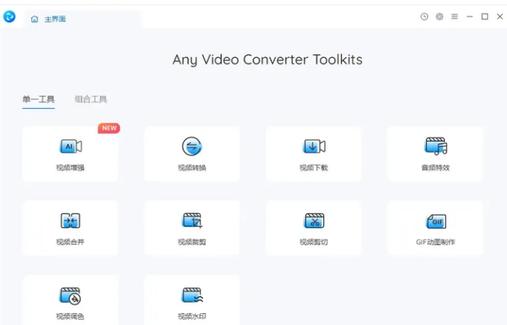Screen dimensions: 507x325
Task: Click the Any Video Converter logo icon
Action: point(10,16)
